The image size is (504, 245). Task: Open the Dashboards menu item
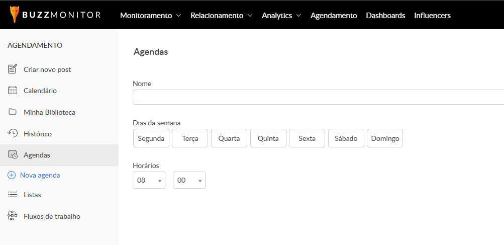pyautogui.click(x=385, y=16)
